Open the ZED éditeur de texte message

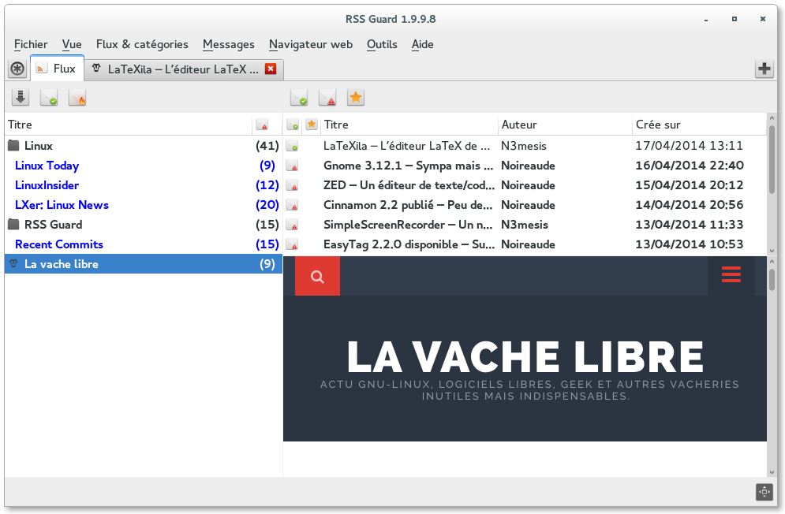point(409,185)
